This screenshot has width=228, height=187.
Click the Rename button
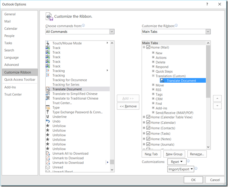pos(197,154)
